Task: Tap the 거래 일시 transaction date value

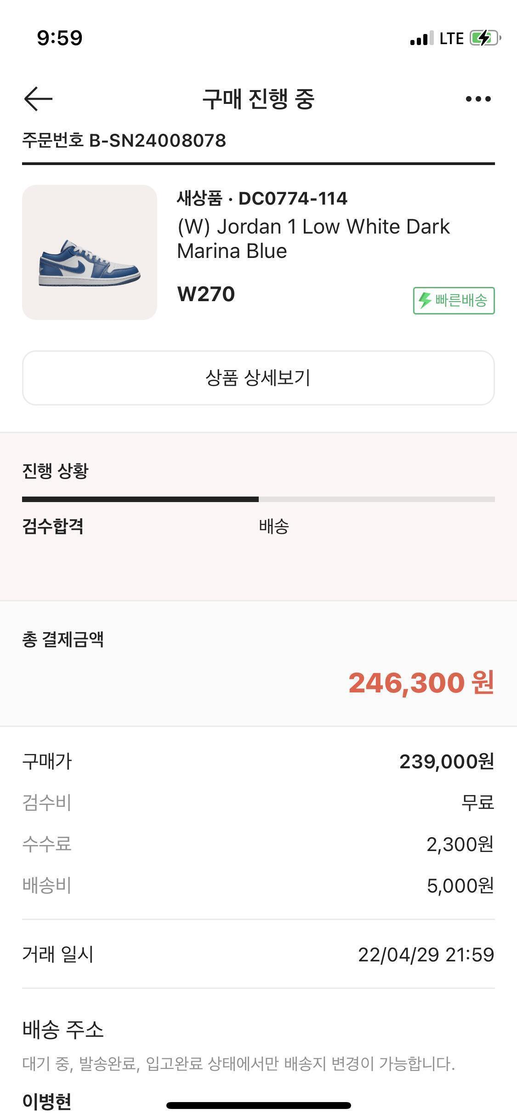Action: click(x=426, y=954)
